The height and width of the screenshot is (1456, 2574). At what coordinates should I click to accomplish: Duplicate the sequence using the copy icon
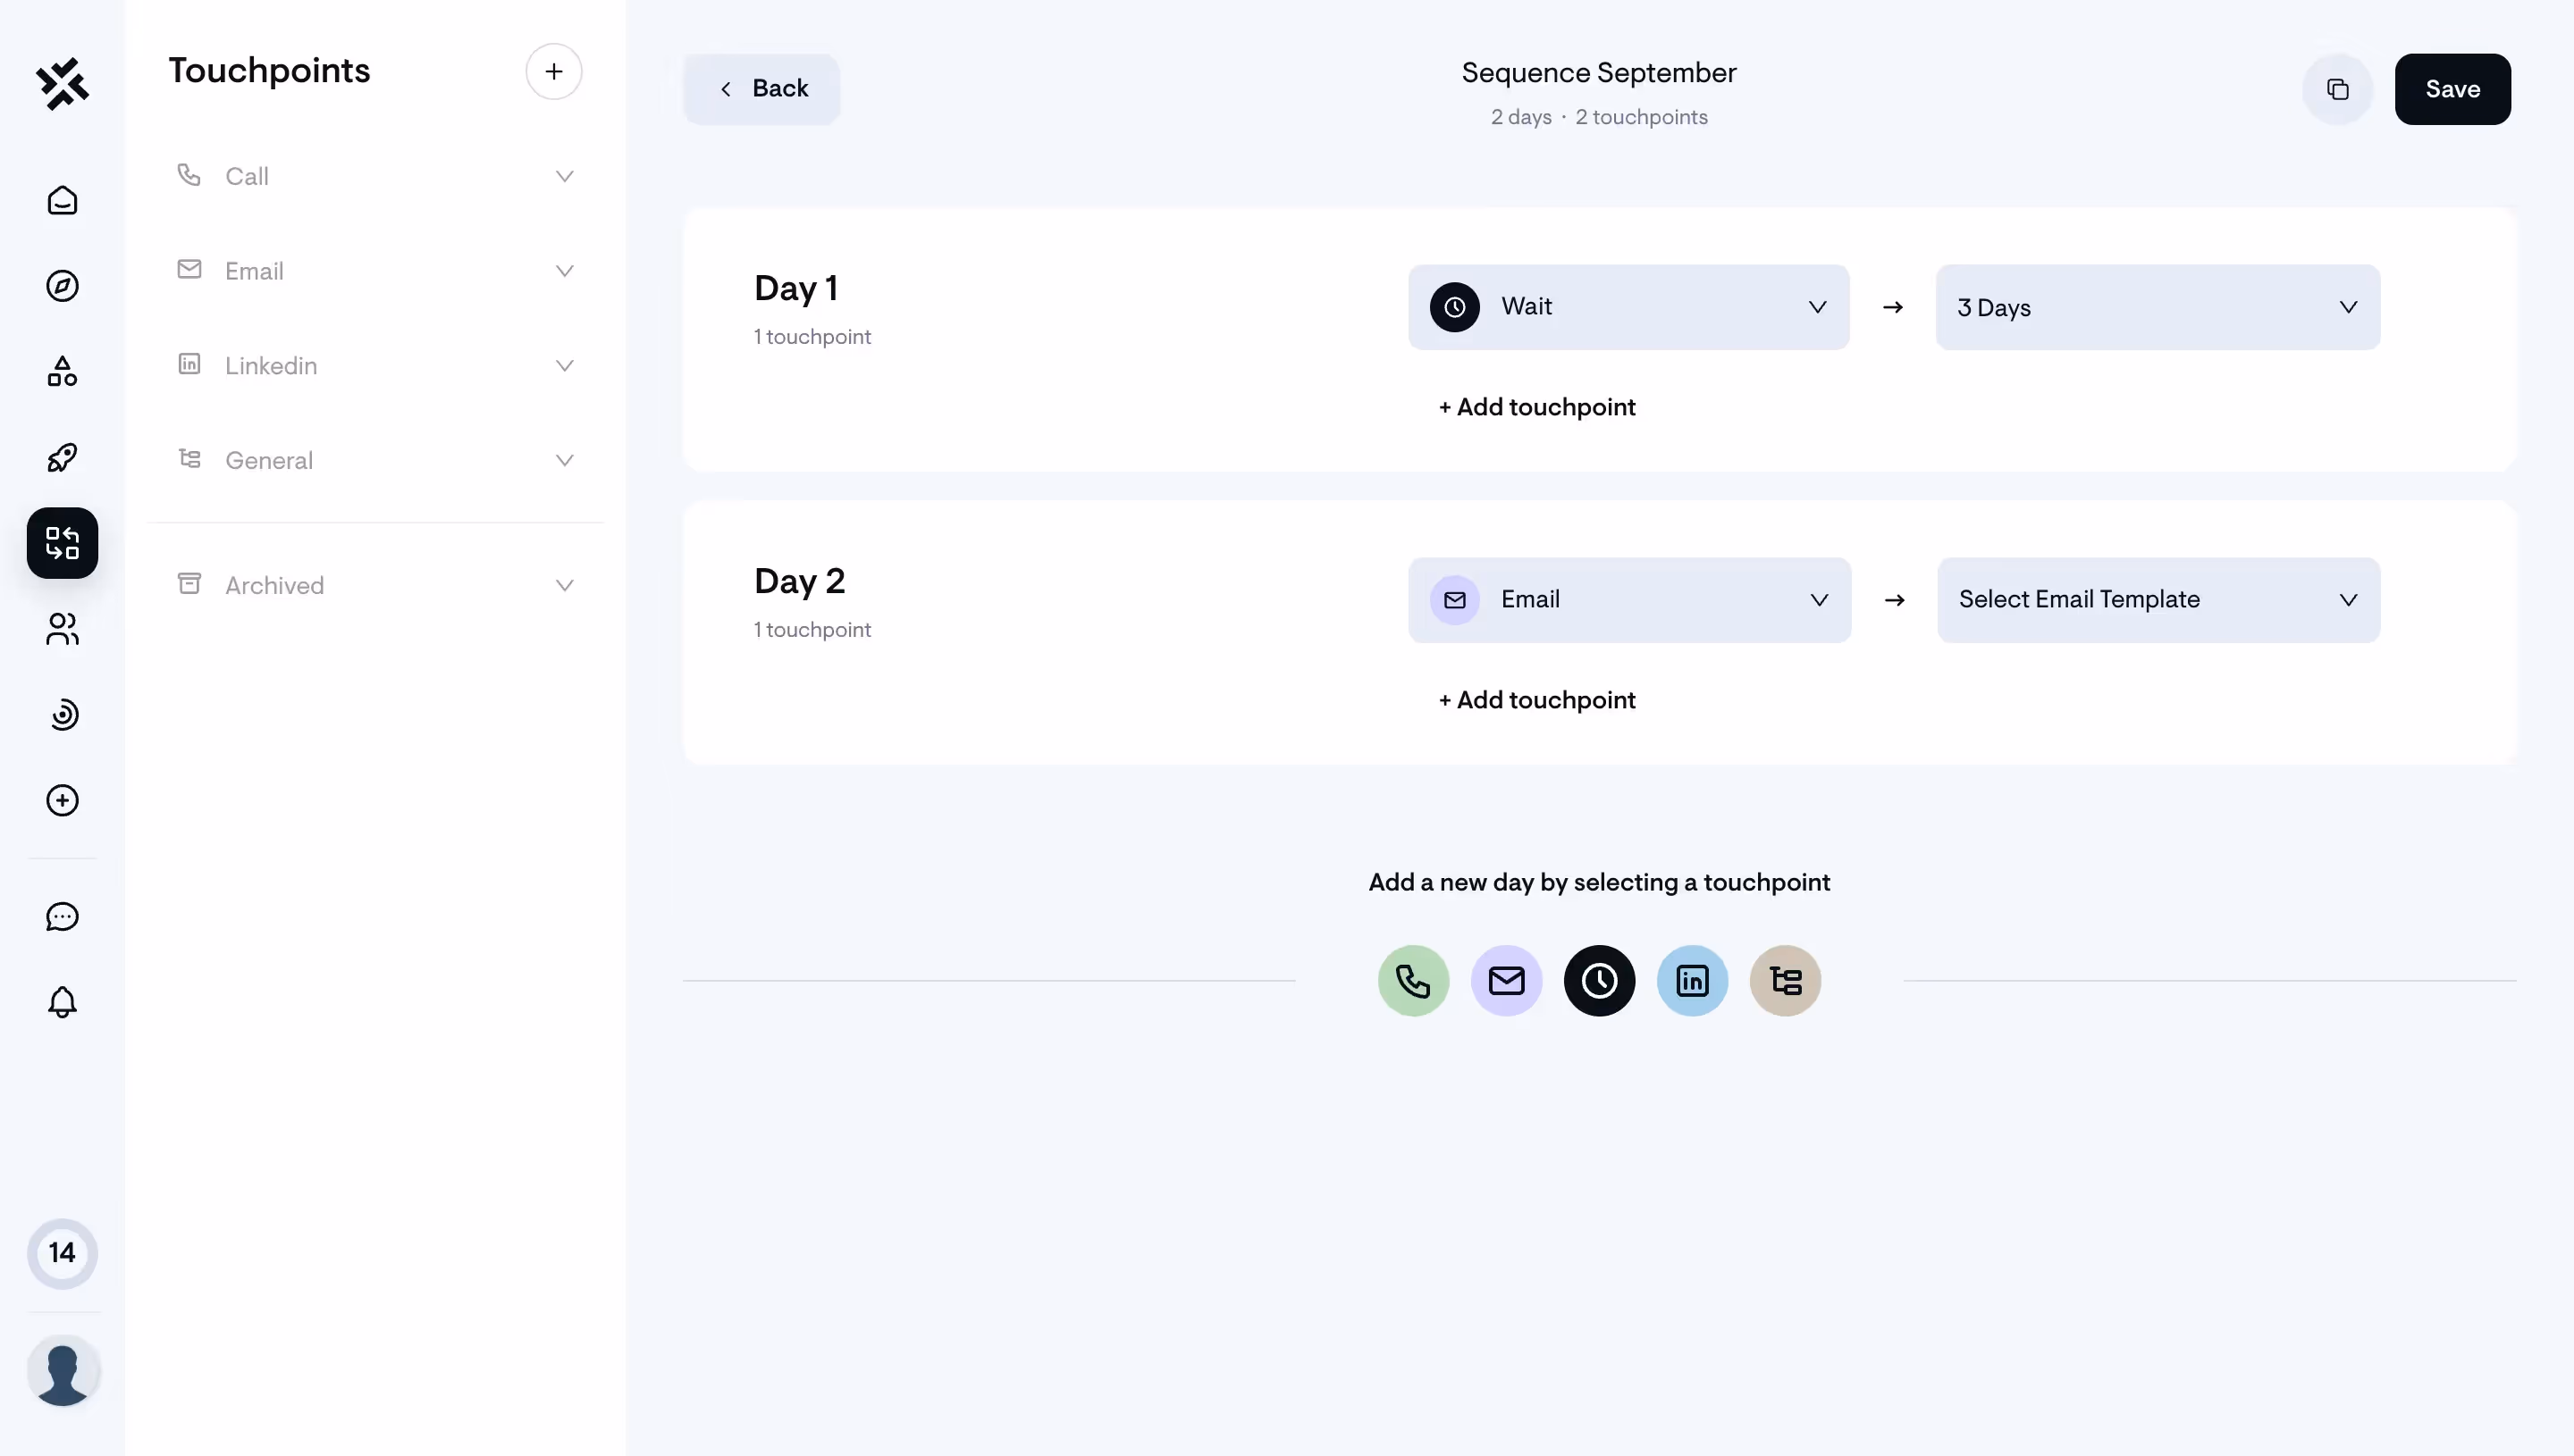pos(2337,89)
